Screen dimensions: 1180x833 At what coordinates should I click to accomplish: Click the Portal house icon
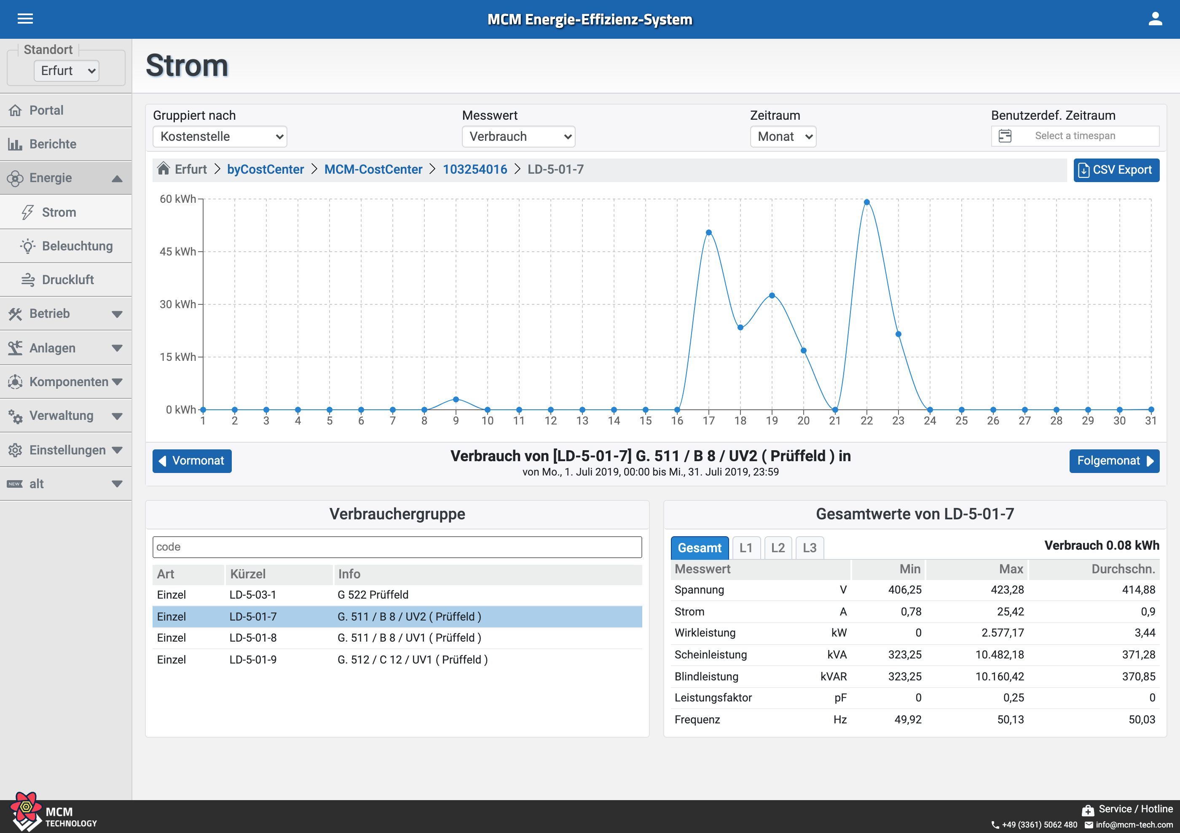pyautogui.click(x=16, y=110)
